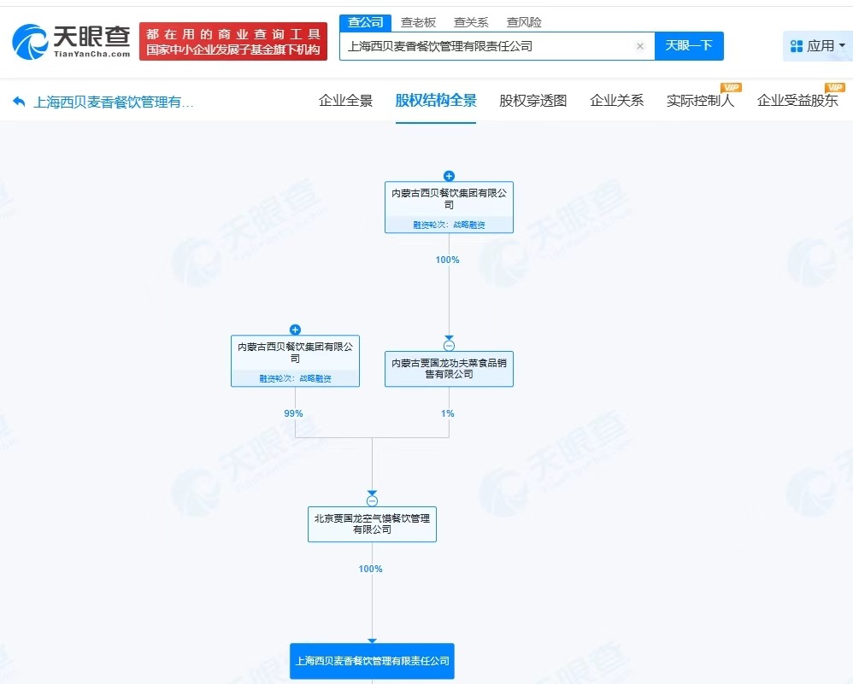Switch to the 股权穿透图 tab

(532, 100)
